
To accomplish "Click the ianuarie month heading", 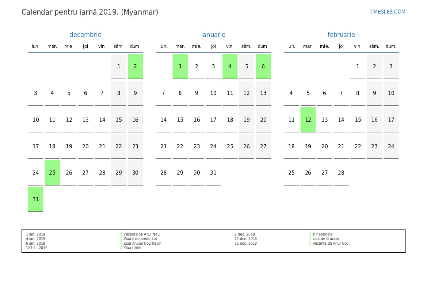I will click(x=213, y=35).
